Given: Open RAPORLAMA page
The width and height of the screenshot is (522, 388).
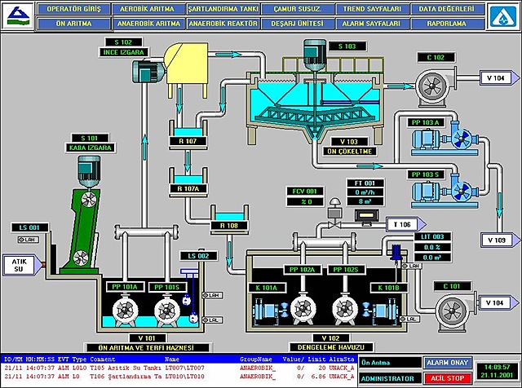Looking at the screenshot, I should pyautogui.click(x=447, y=24).
